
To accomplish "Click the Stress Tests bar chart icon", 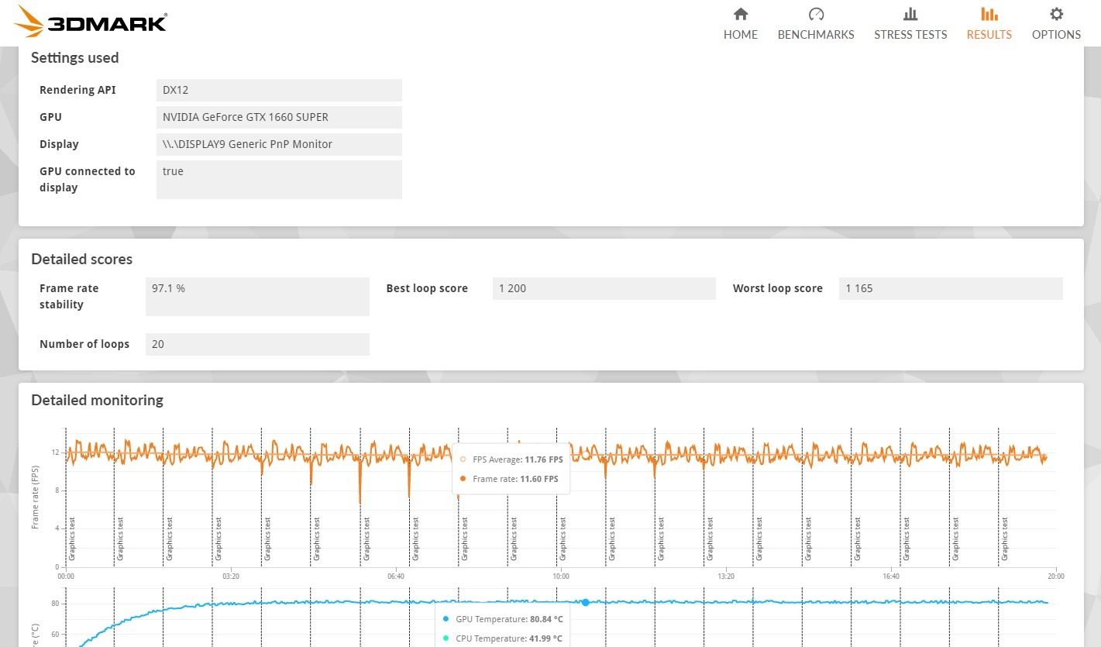I will coord(910,14).
